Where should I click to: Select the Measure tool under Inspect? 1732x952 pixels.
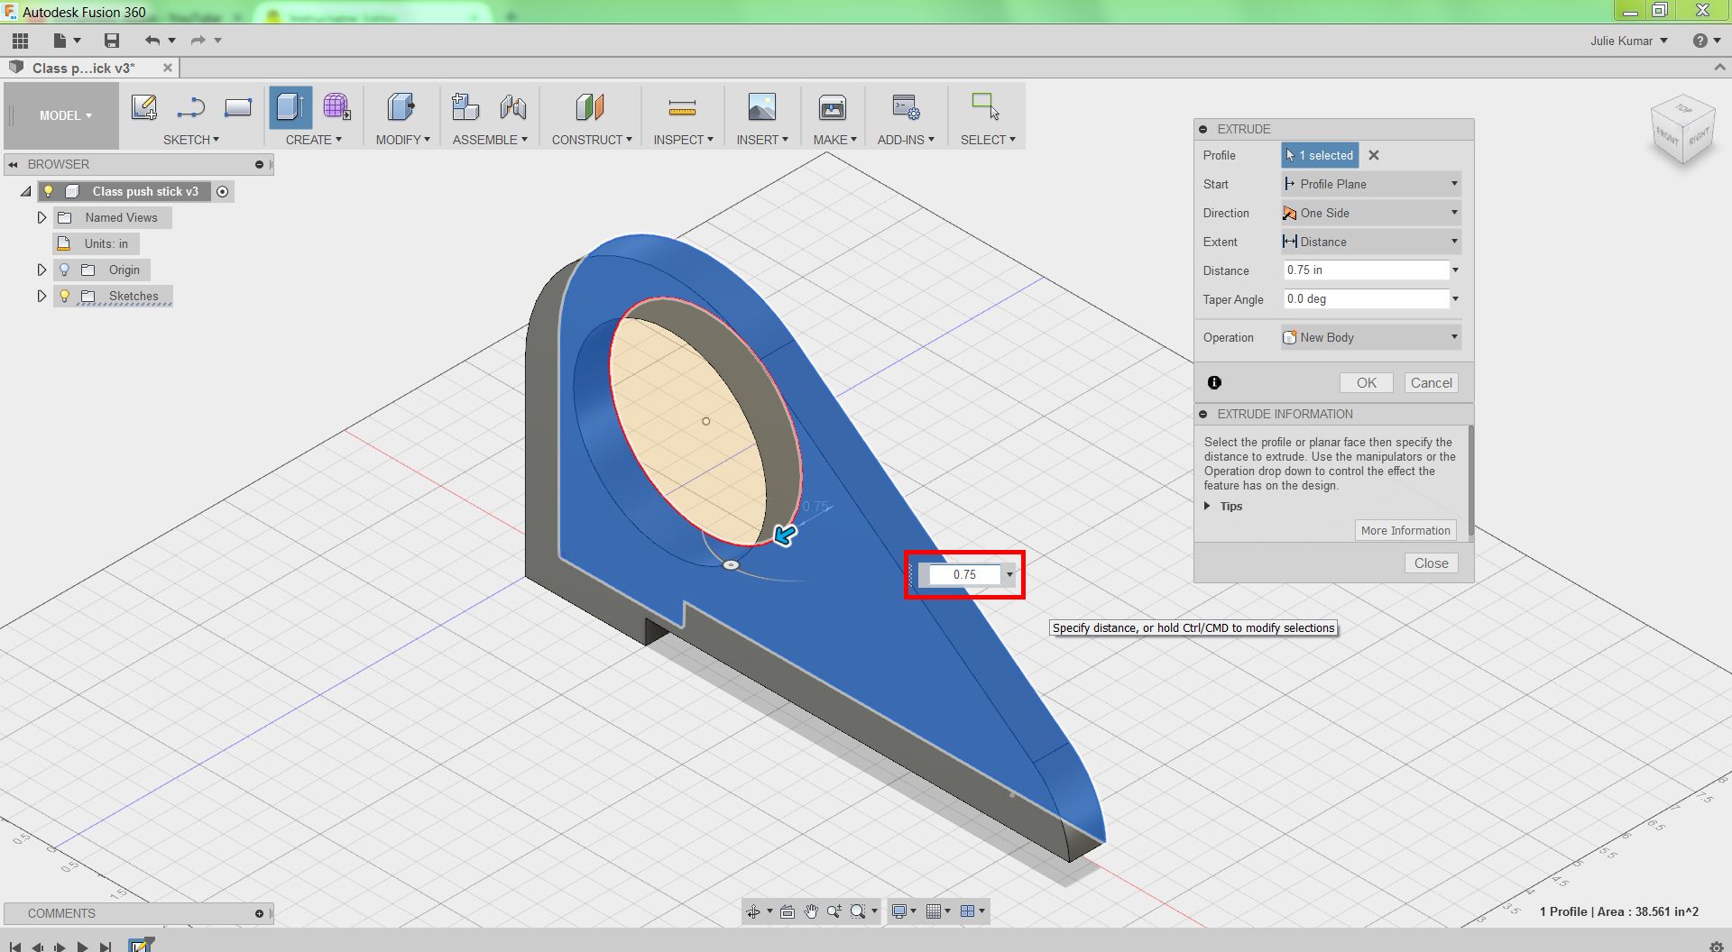[x=683, y=107]
